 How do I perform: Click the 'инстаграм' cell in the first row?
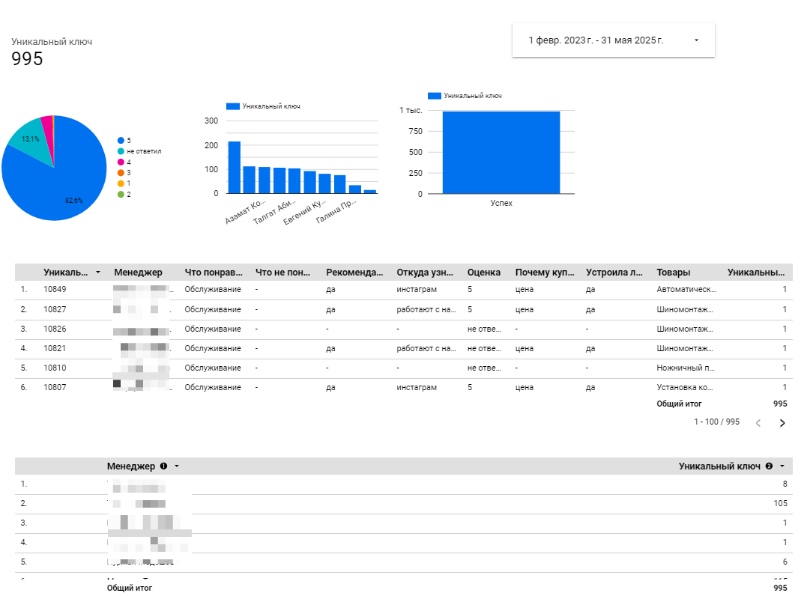coord(417,290)
